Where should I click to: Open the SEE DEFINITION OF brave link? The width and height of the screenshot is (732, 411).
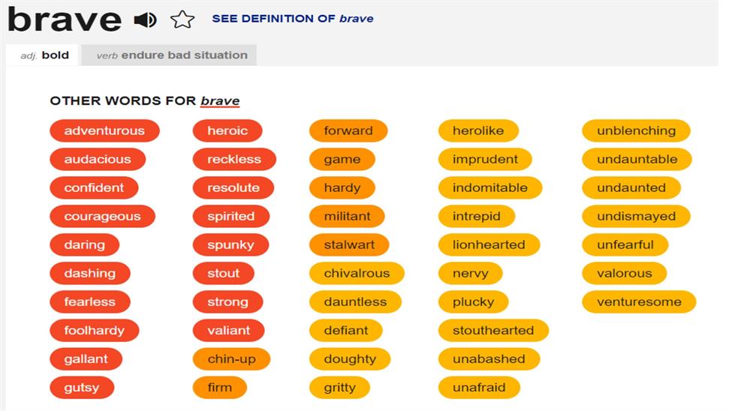pyautogui.click(x=293, y=19)
